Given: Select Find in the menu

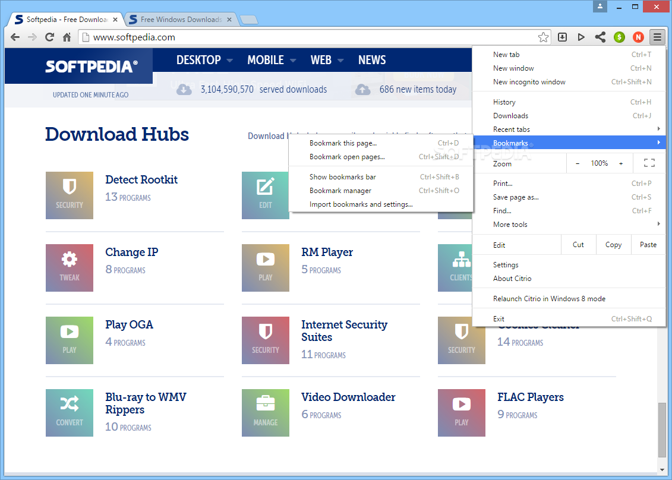Looking at the screenshot, I should (569, 211).
